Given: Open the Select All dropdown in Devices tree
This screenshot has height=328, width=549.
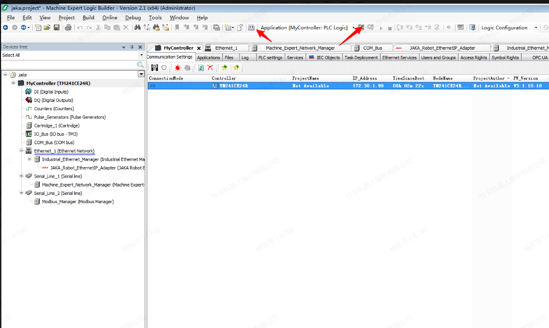Looking at the screenshot, I should coord(141,55).
